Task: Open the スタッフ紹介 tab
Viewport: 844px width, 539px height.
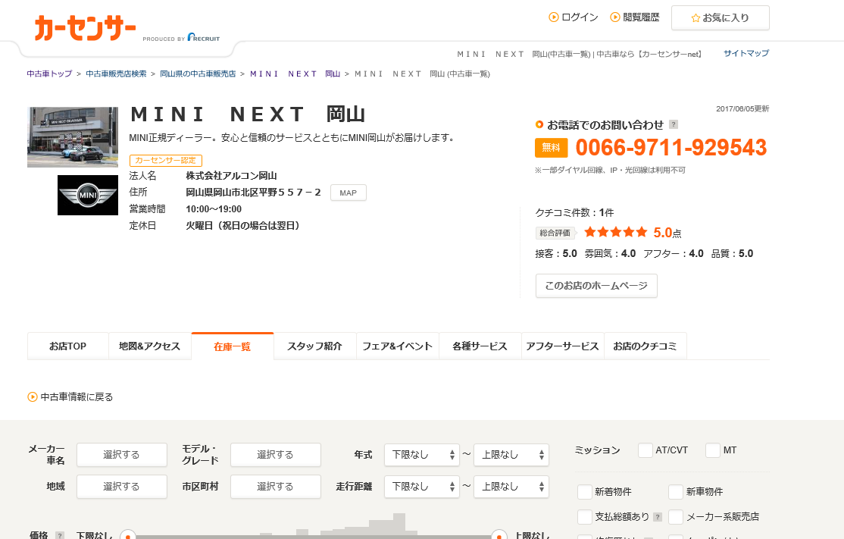Action: coord(315,346)
